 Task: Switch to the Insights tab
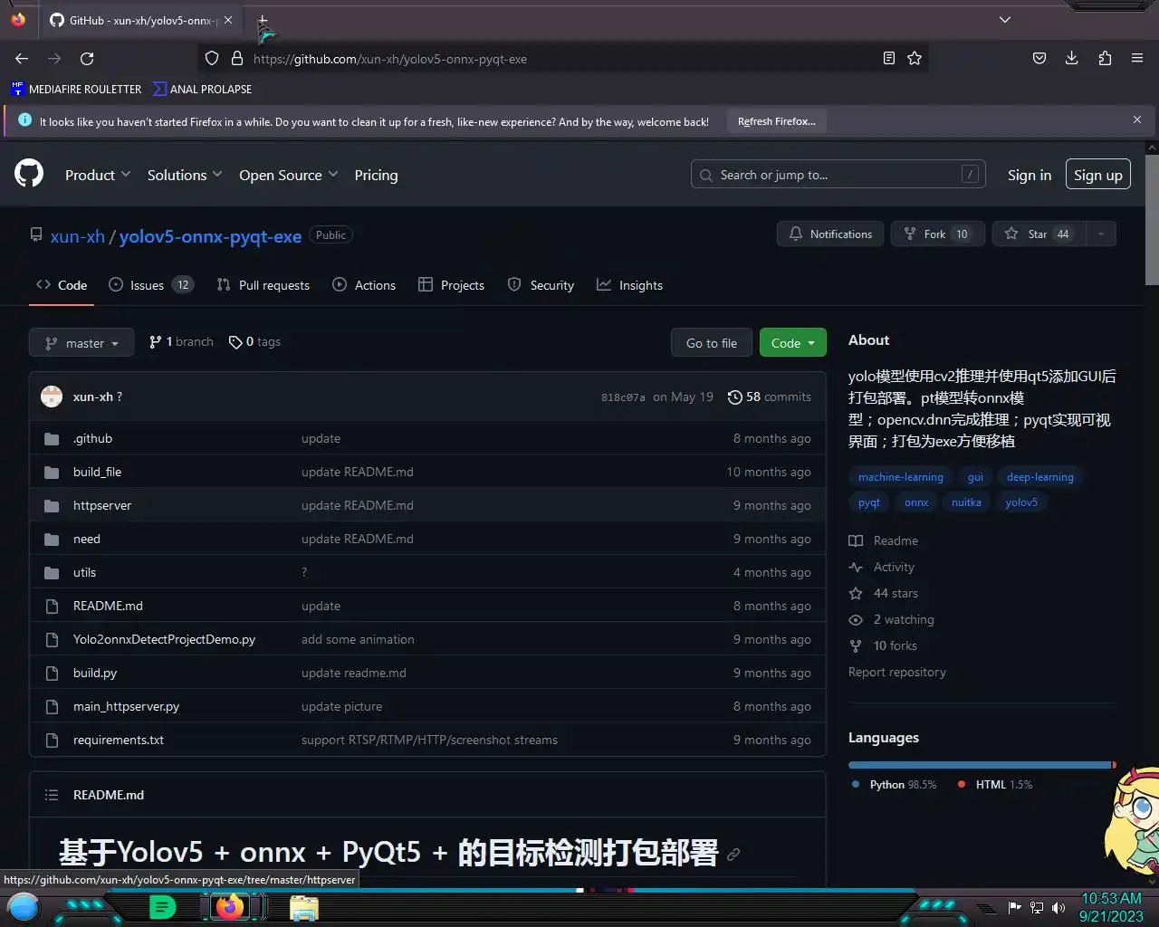[629, 285]
